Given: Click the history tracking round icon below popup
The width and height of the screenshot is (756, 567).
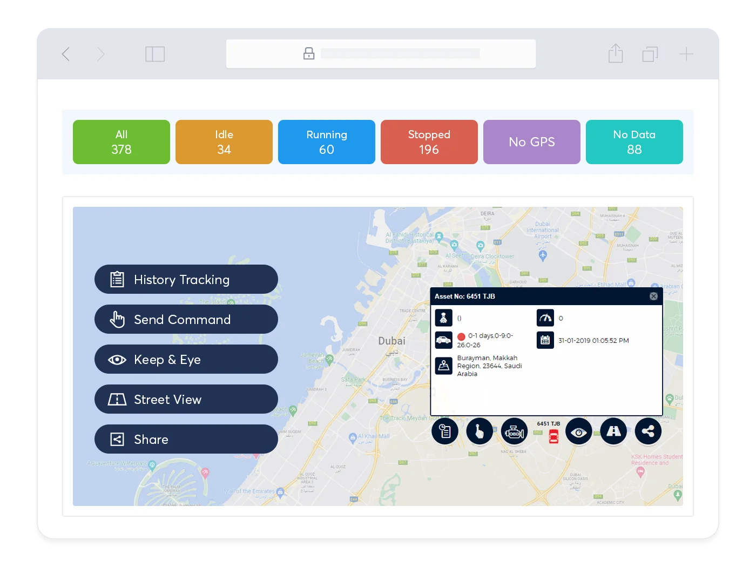Looking at the screenshot, I should 445,431.
